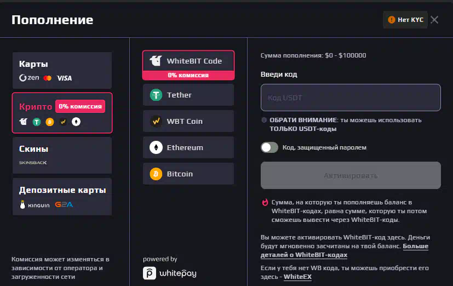Open the Карты payment category
Viewport: 453px width, 286px height.
[62, 70]
